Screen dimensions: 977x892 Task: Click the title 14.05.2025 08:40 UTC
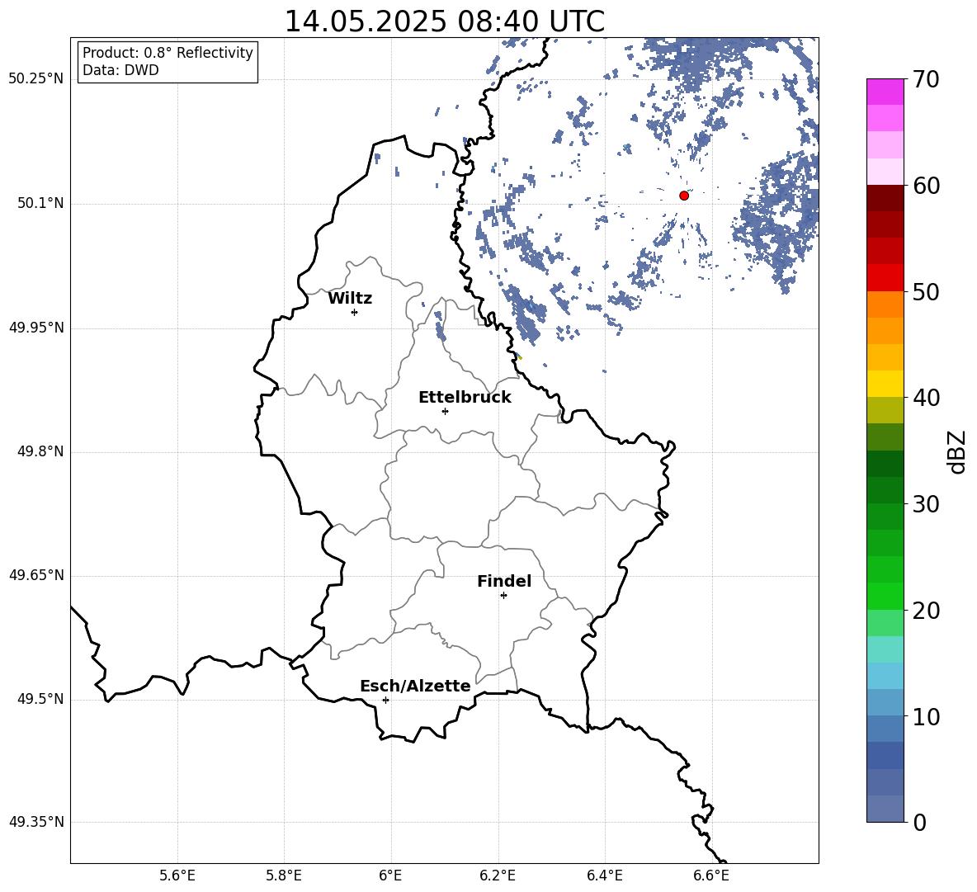[444, 21]
